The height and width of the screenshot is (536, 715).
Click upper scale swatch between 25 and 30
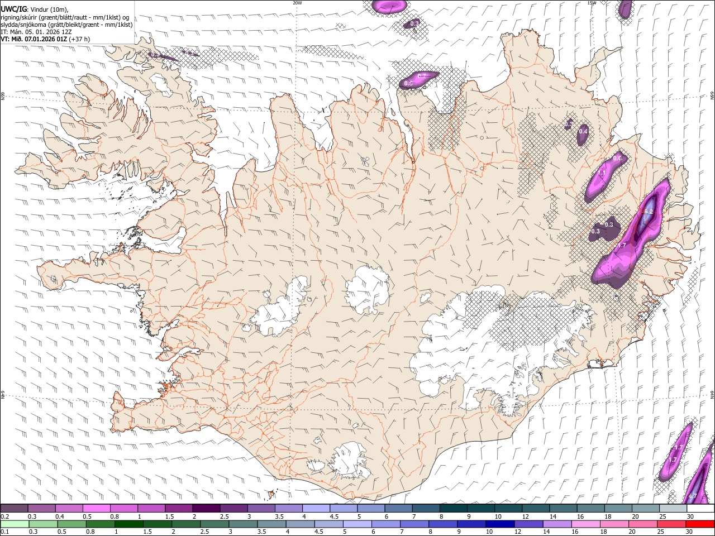click(673, 508)
